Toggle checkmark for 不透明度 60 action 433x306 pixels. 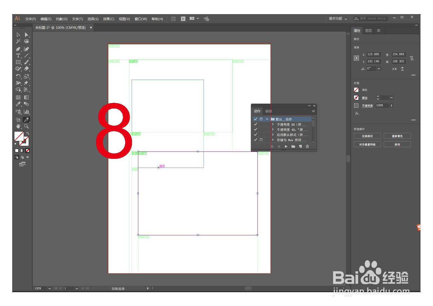[255, 124]
